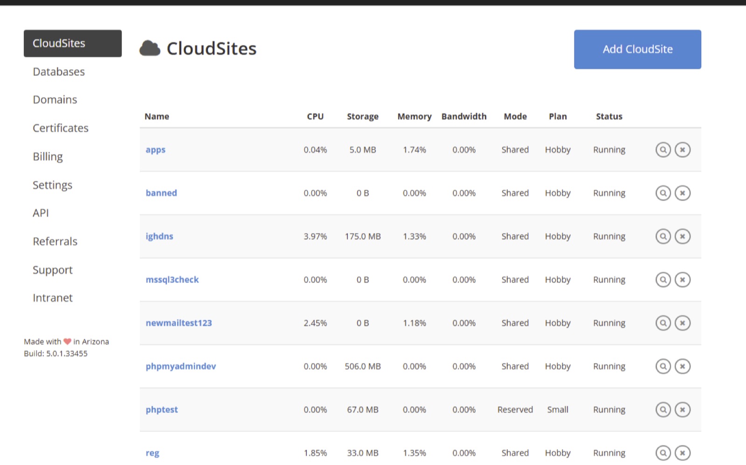Click the Status column header

tap(609, 116)
